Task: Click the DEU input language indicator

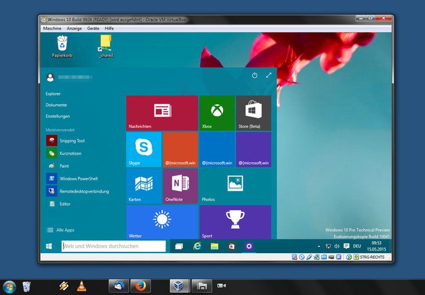Action: [357, 246]
